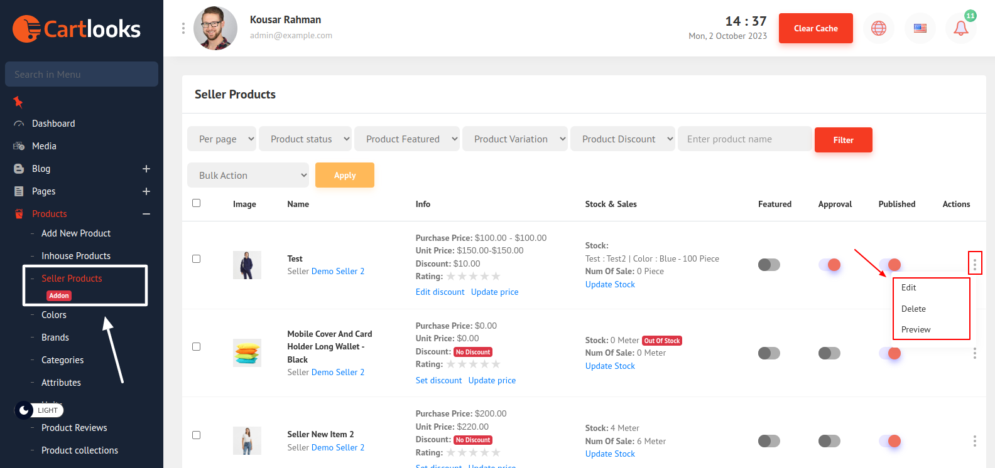This screenshot has width=995, height=468.
Task: Open actions menu for Seller New Item 2
Action: (974, 441)
